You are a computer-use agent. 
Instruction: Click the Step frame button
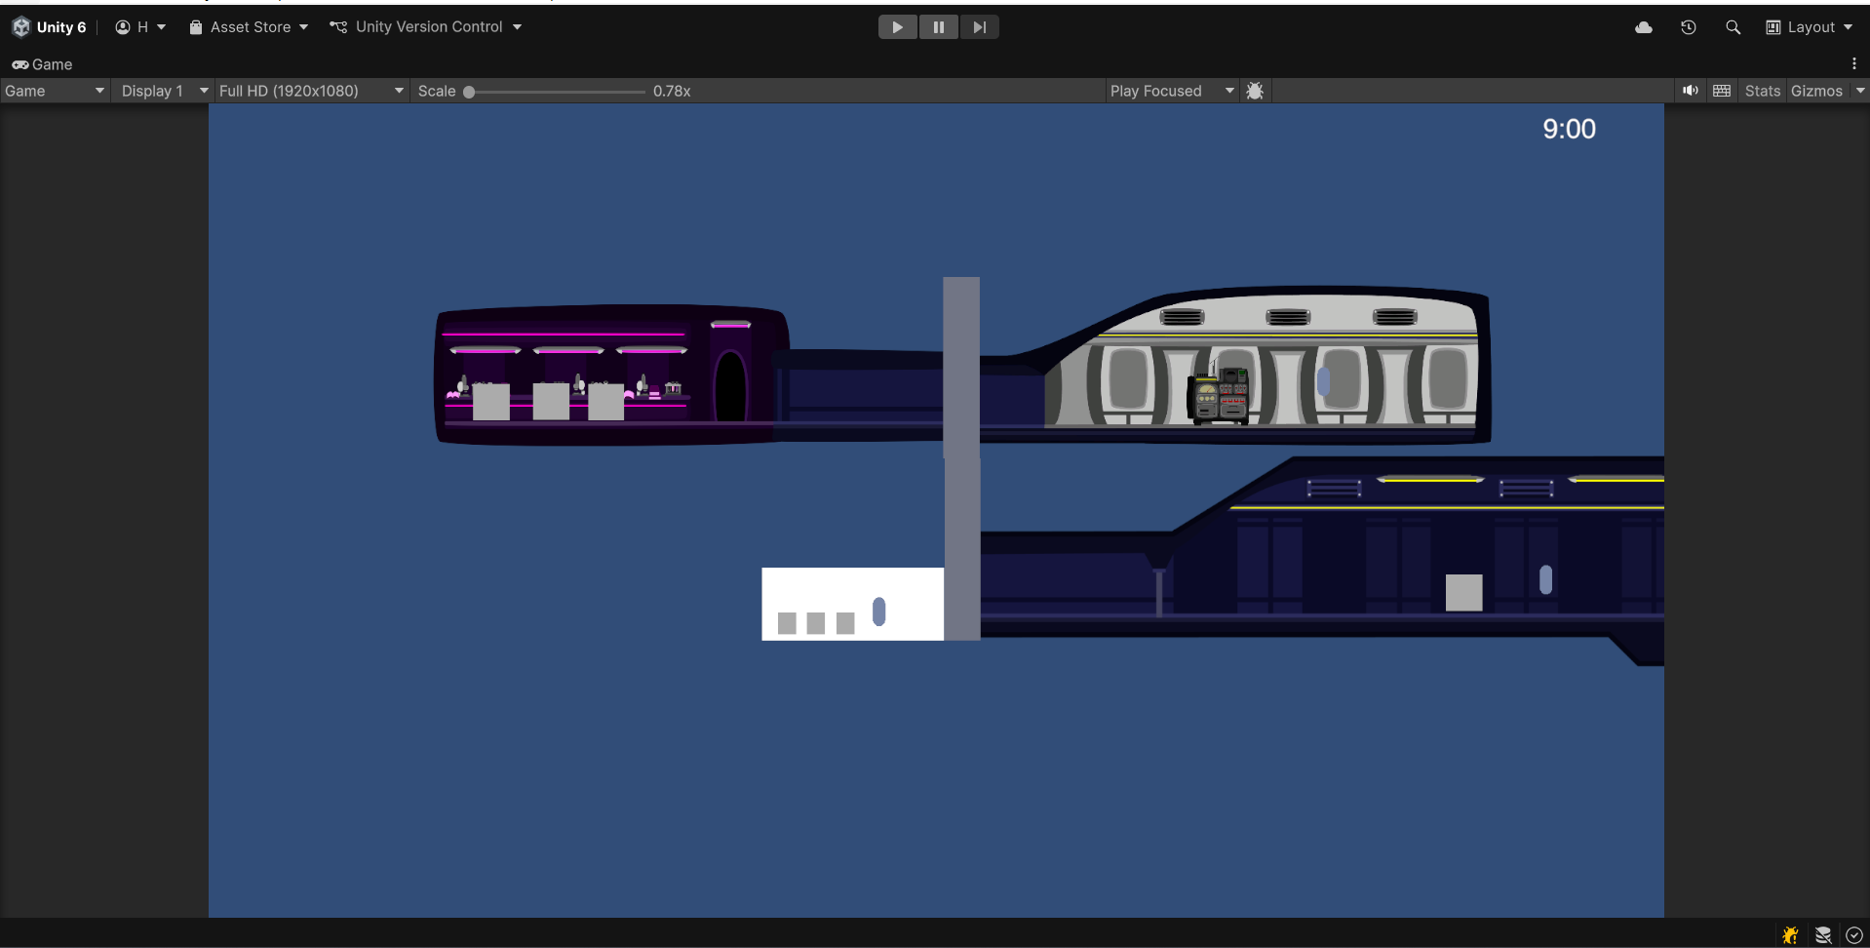pyautogui.click(x=980, y=27)
